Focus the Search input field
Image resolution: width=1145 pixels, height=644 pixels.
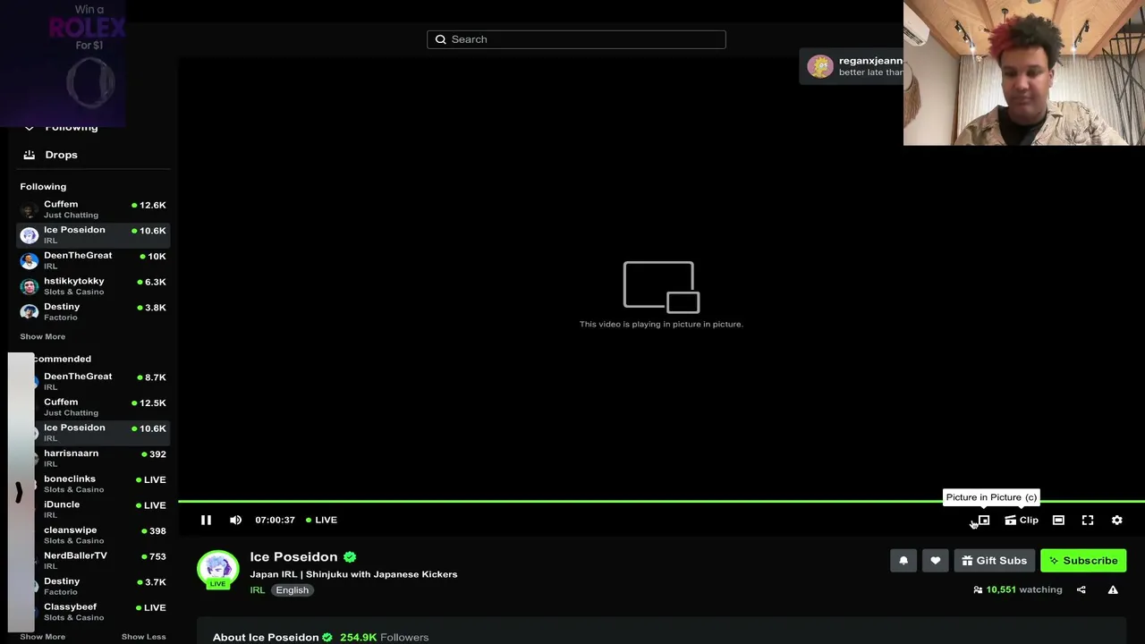point(576,39)
